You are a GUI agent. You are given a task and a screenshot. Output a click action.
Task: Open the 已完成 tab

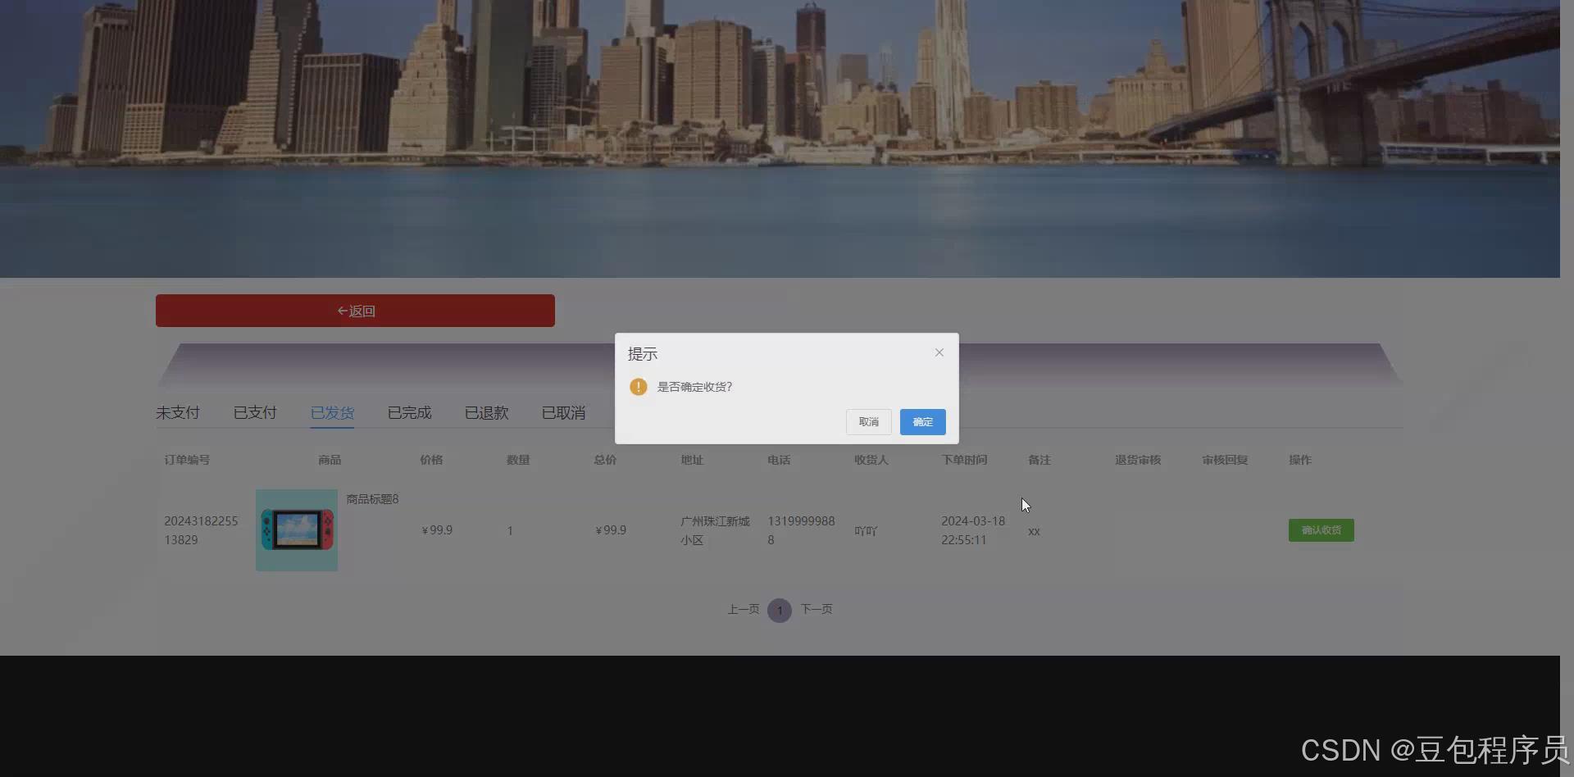tap(409, 412)
